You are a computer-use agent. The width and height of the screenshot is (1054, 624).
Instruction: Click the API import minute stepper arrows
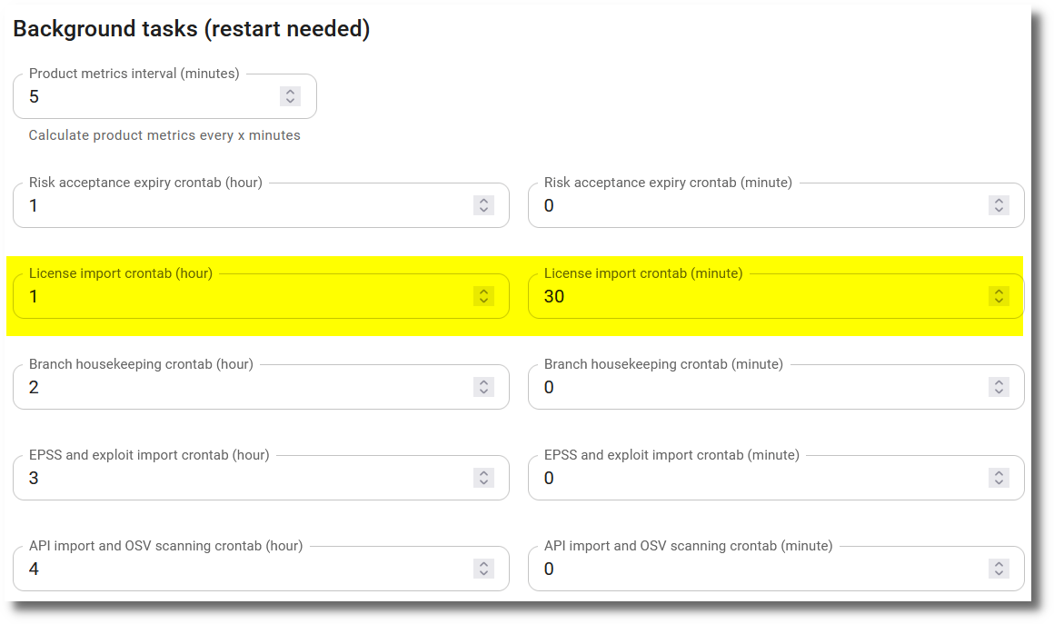[x=998, y=568]
